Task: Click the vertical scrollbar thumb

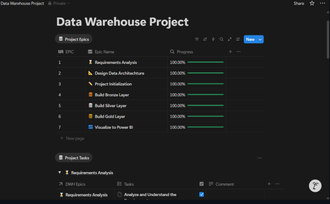Action: coord(327,40)
